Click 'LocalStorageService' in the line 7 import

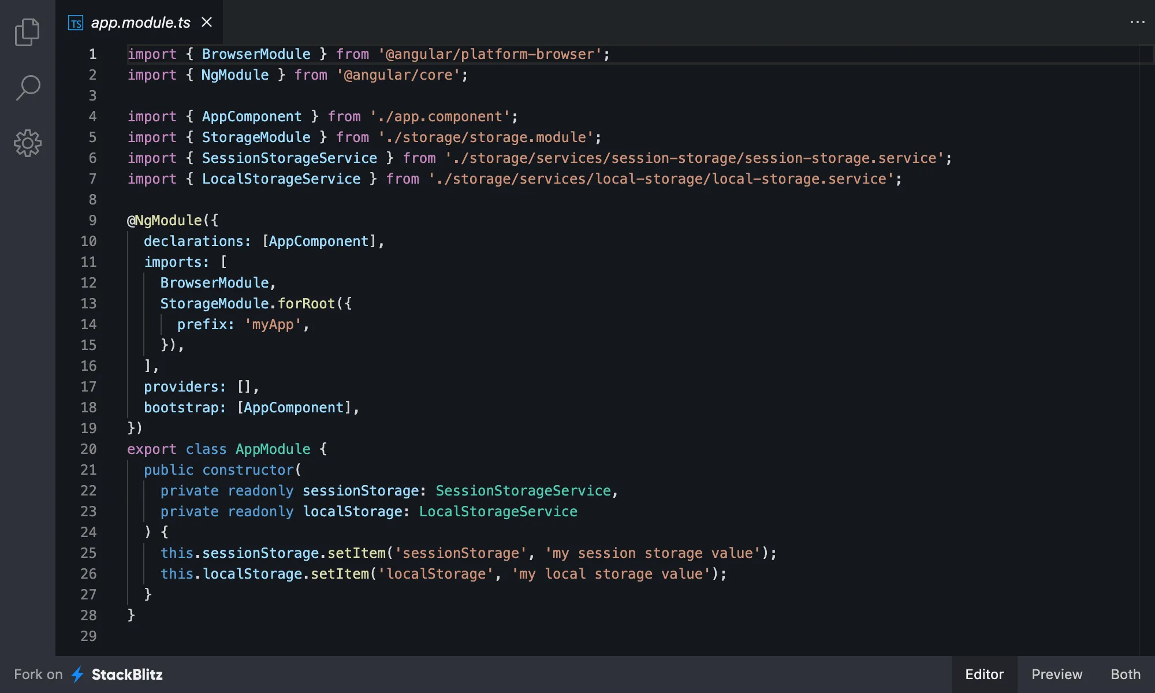[281, 179]
